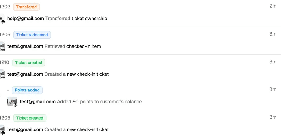The height and width of the screenshot is (136, 281).
Task: Click the 'ticket ownership' text
Action: click(90, 18)
